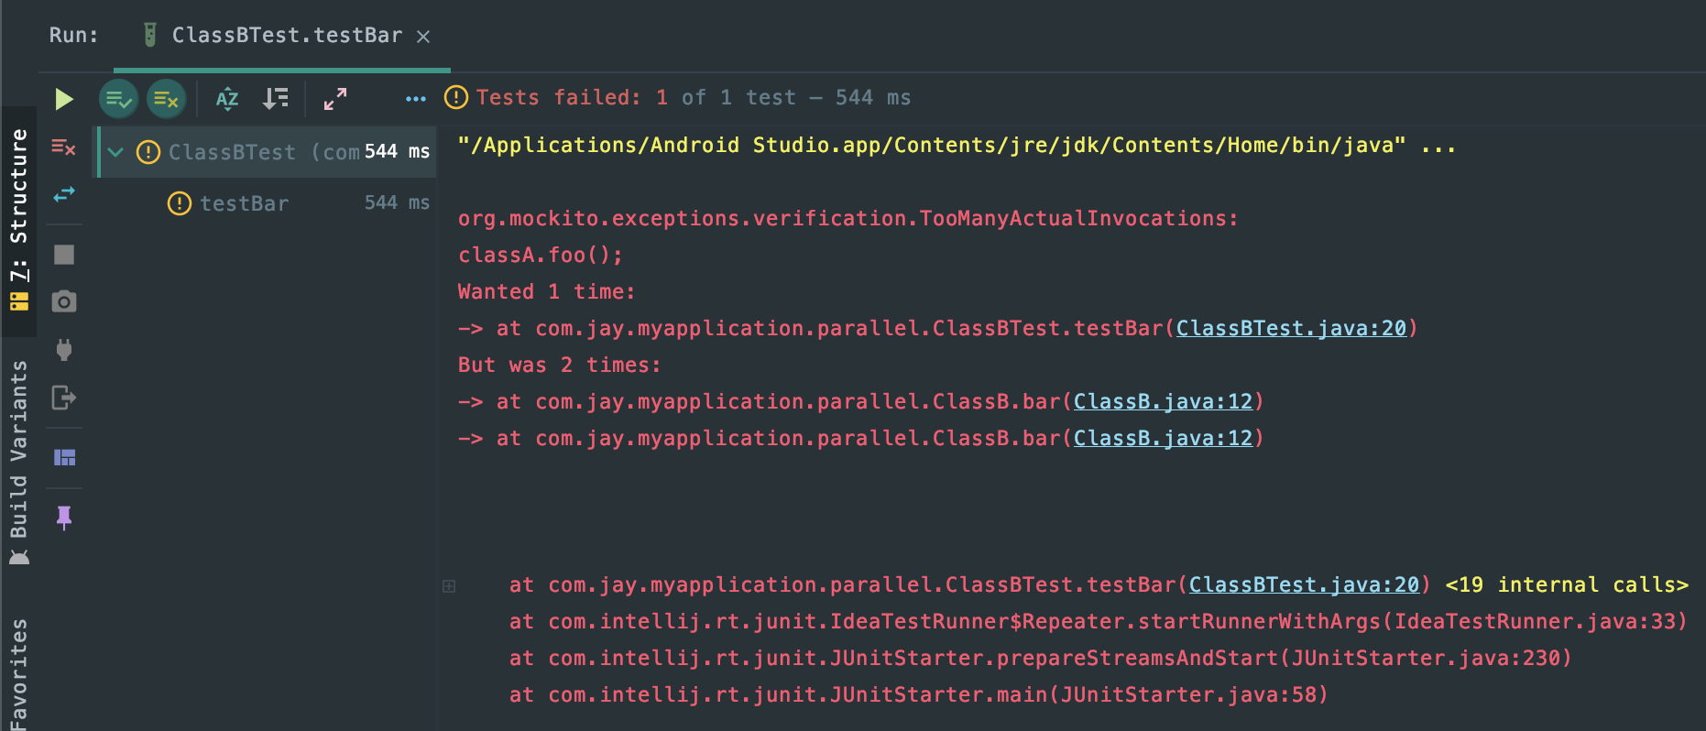Rerun the test with the green play button
1706x731 pixels.
coord(63,99)
